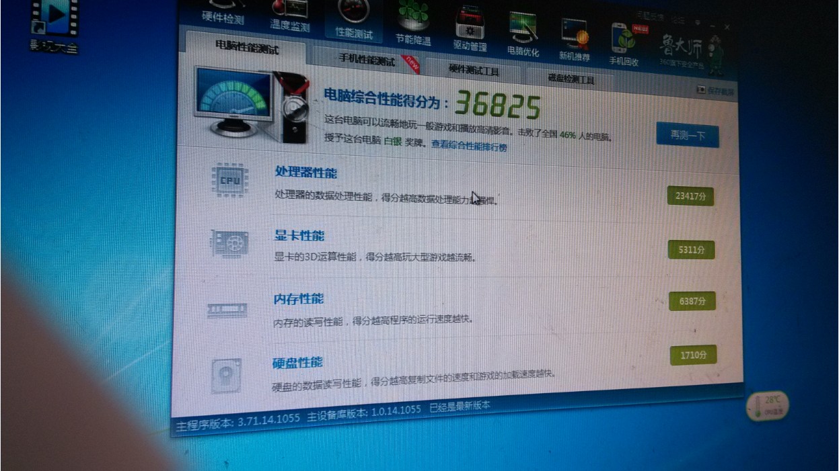Click the memory stick performance icon
The image size is (839, 471).
click(227, 310)
